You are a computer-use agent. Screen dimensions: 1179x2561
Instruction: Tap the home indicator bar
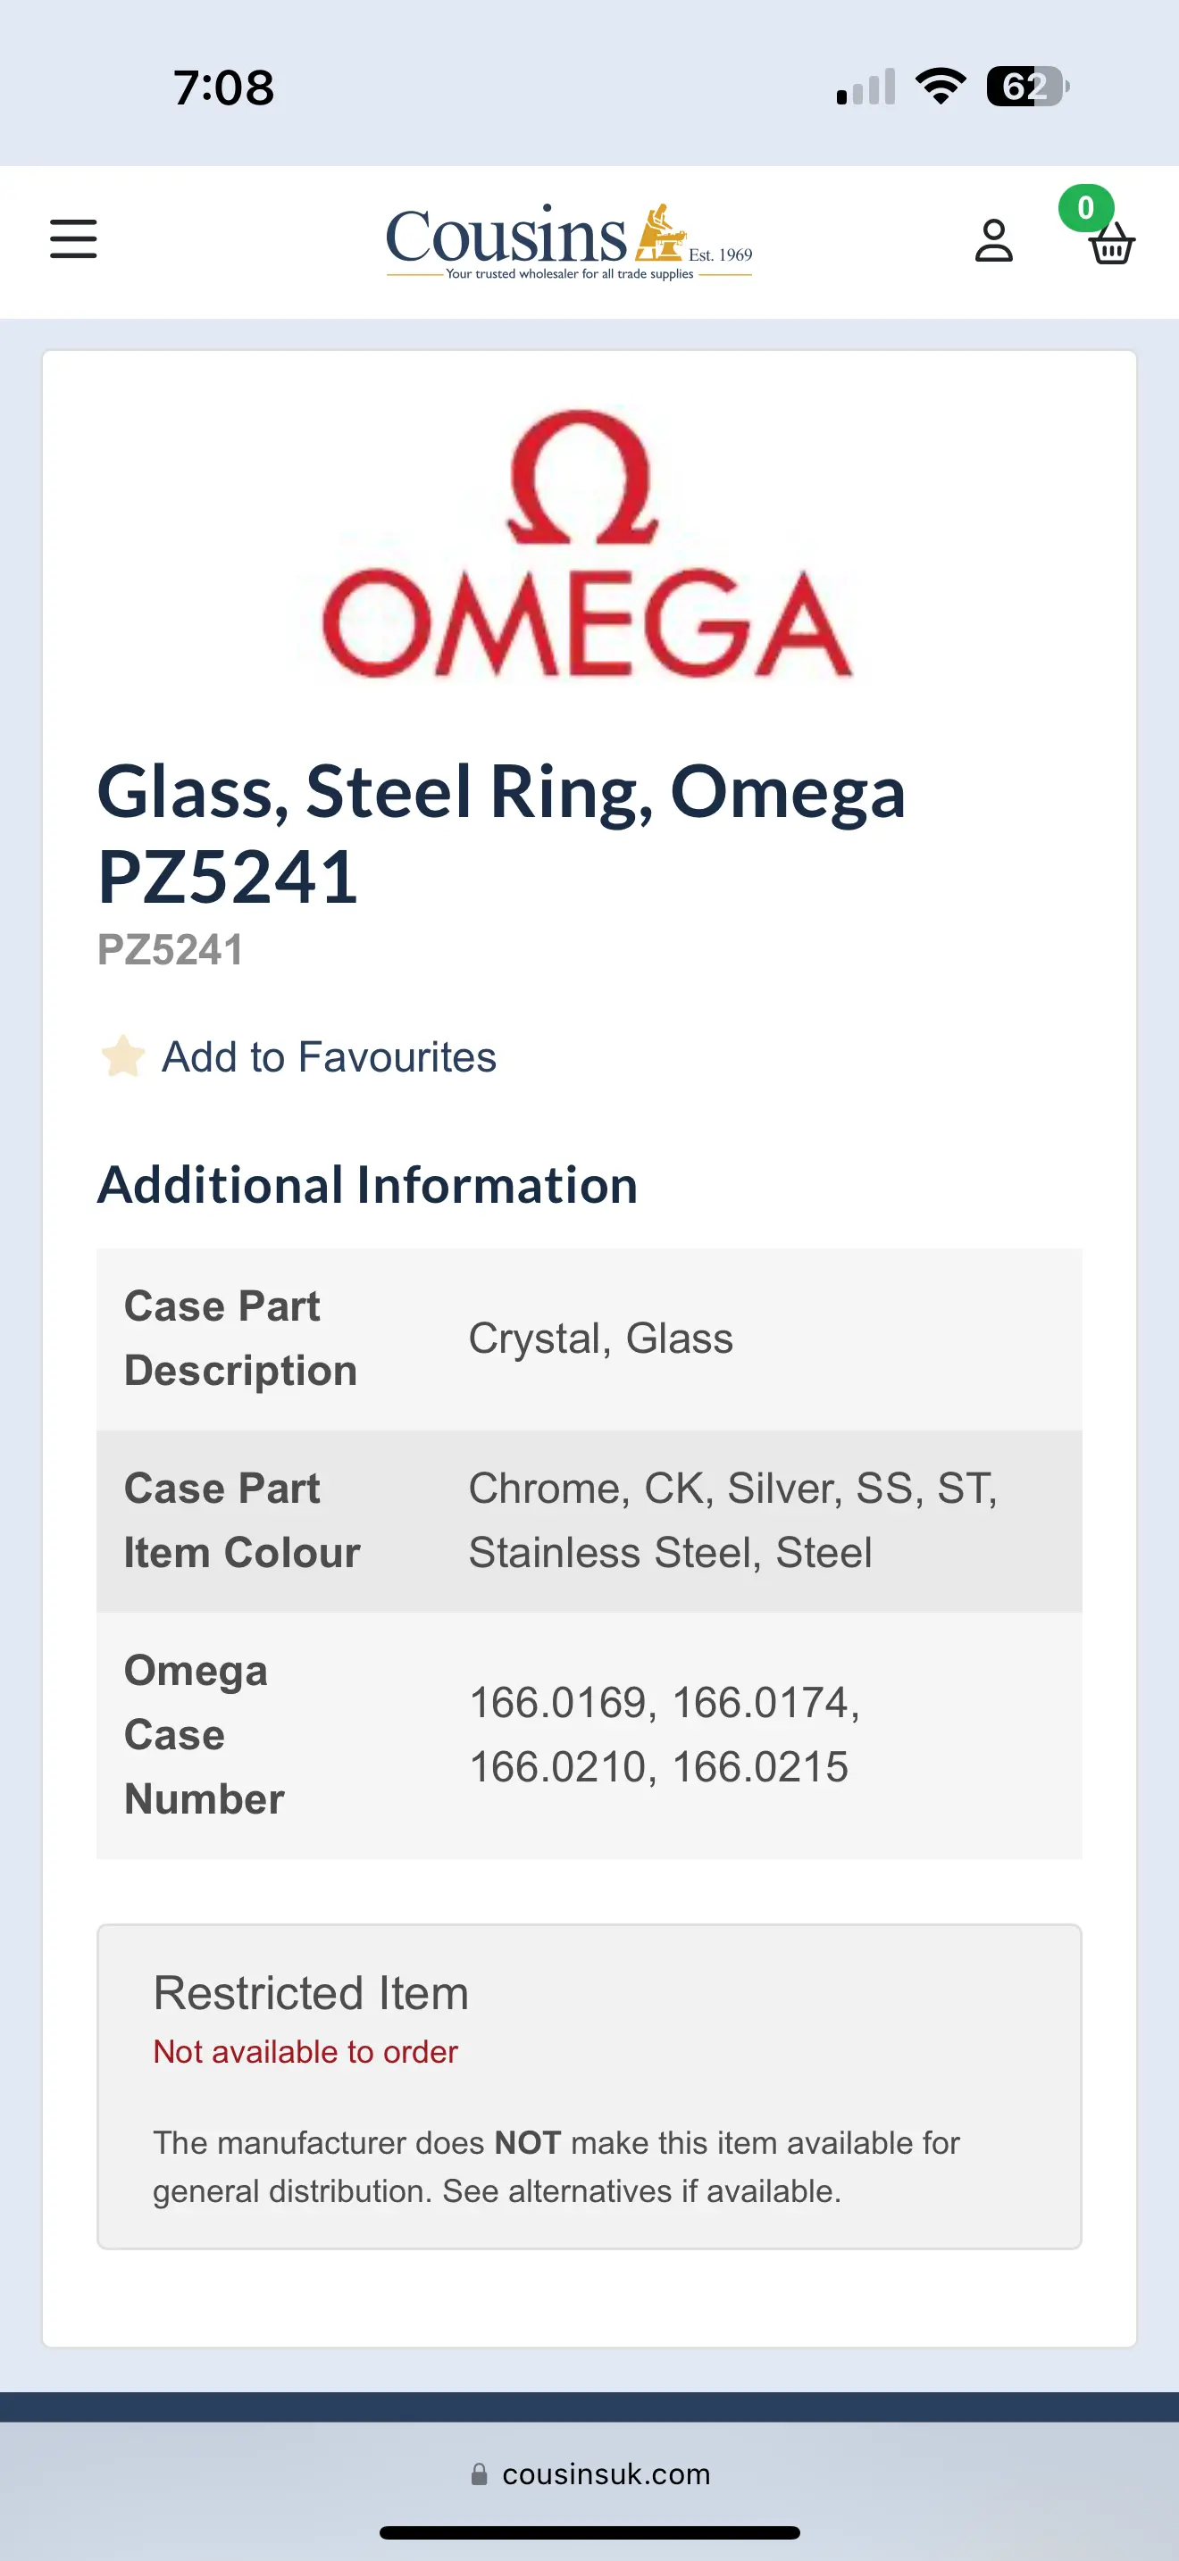[x=589, y=2532]
